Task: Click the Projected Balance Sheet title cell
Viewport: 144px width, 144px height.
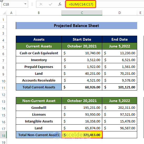Action: 76,25
